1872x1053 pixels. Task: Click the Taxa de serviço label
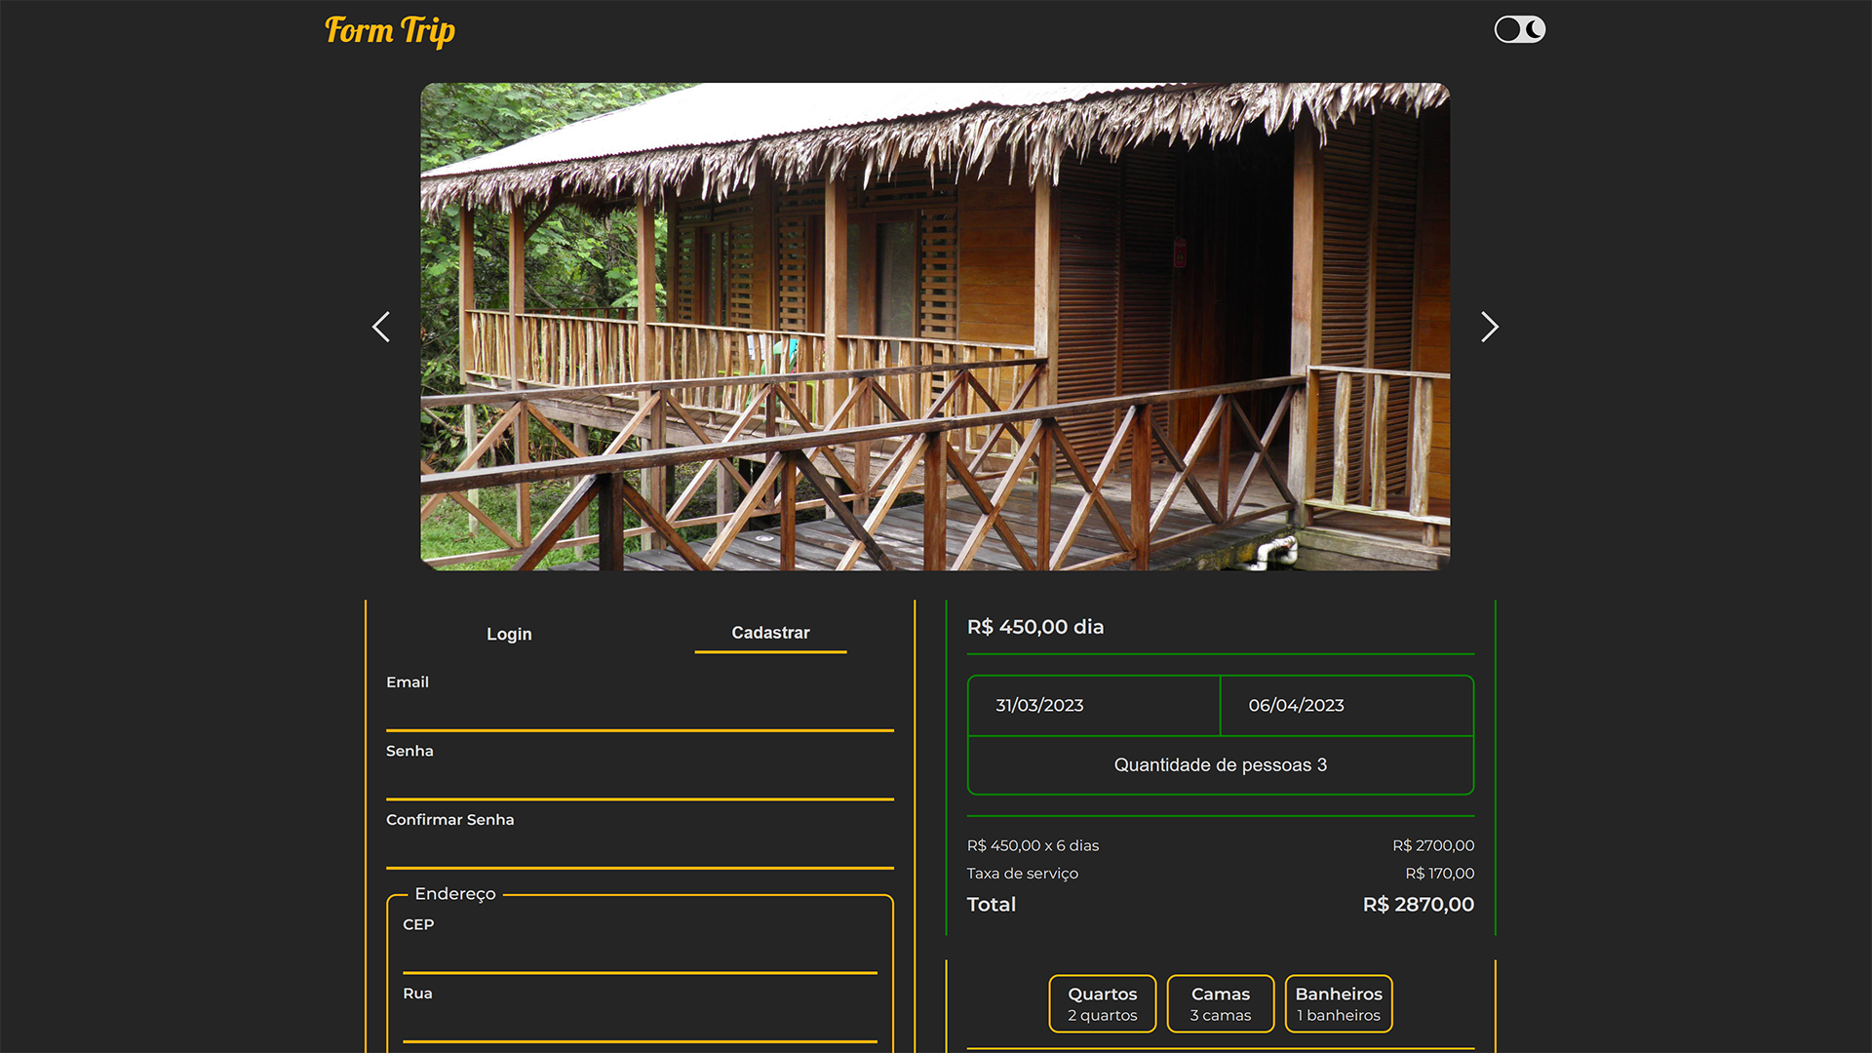click(x=1023, y=874)
